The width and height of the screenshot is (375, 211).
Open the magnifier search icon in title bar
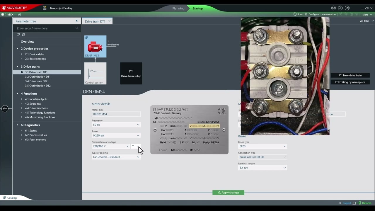click(x=340, y=8)
